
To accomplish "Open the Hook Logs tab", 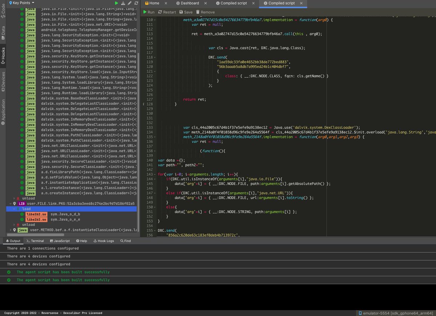I will coord(104,241).
